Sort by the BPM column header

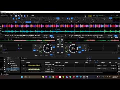[x=96, y=62]
